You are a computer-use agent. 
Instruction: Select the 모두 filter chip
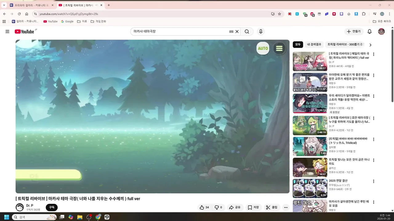point(298,45)
